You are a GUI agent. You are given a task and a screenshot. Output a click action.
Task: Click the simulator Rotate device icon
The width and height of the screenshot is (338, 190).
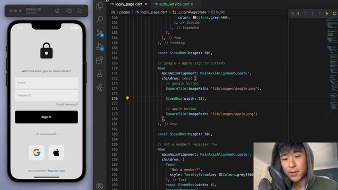pos(80,11)
